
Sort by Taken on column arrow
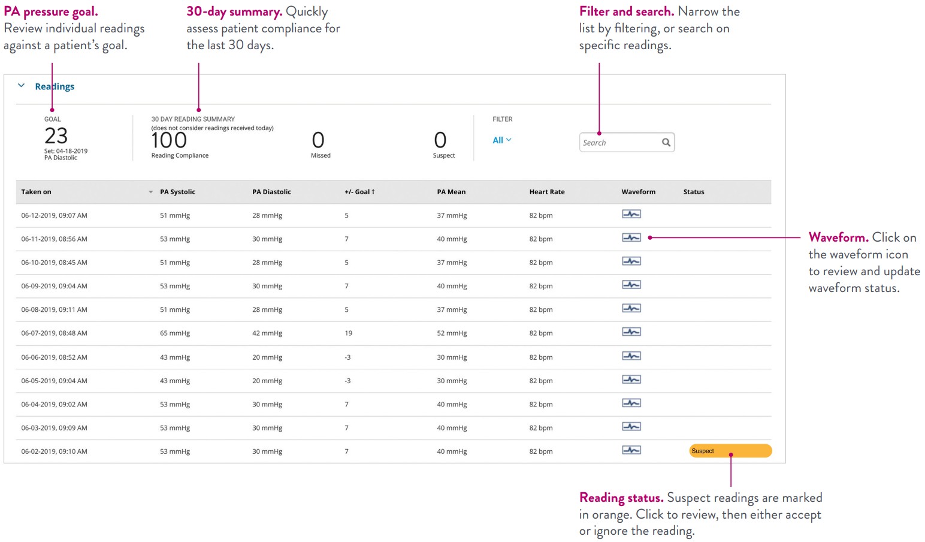[x=150, y=192]
